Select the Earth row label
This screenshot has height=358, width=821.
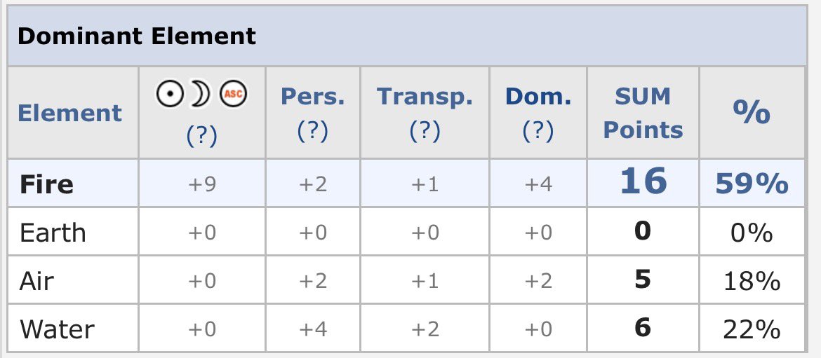click(x=53, y=232)
